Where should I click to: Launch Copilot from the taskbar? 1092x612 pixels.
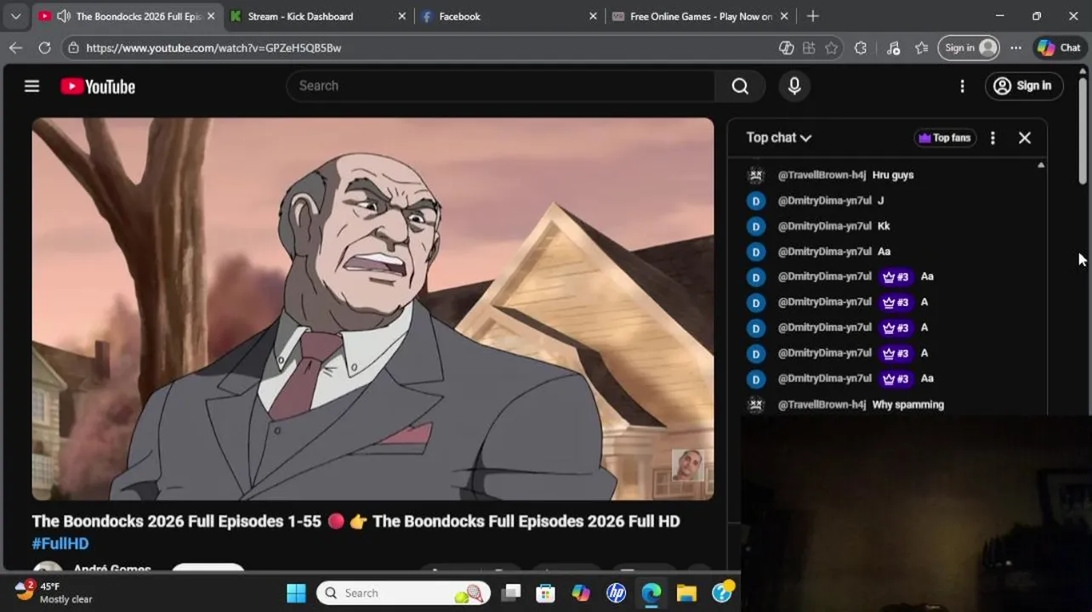(x=581, y=593)
